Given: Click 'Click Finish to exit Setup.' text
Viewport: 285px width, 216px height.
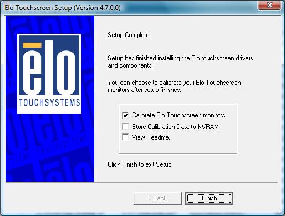Looking at the screenshot, I should 140,164.
